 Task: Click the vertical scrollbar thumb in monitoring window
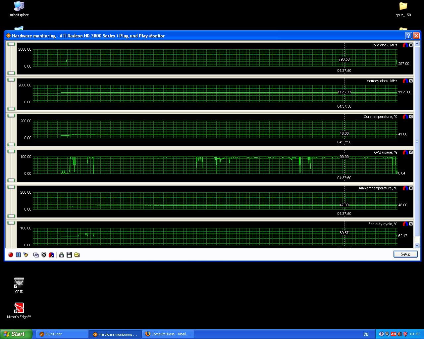pos(417,141)
